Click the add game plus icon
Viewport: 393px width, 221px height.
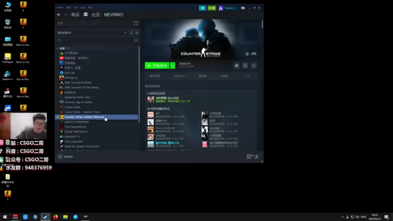(x=60, y=157)
